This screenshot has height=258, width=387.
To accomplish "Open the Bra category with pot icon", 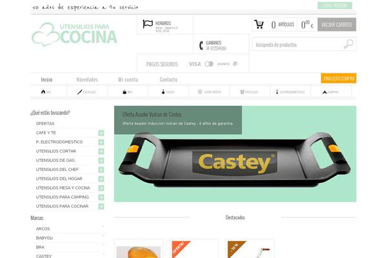I will [127, 92].
